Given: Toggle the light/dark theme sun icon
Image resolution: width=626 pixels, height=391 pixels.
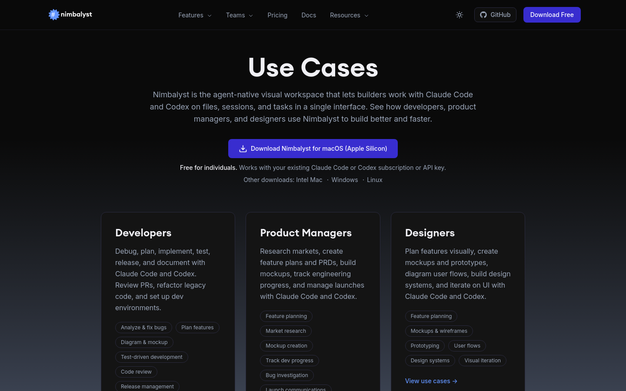Looking at the screenshot, I should coord(460,15).
